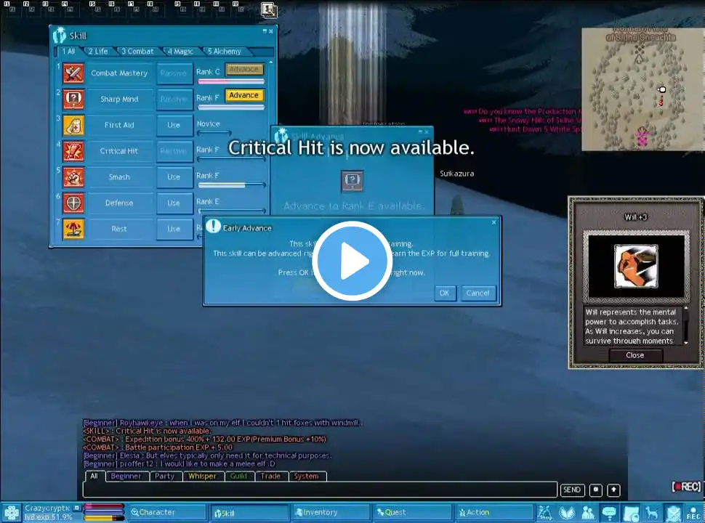Click the Combat Mastery Rank C progress bar
Screen dimensions: 705x523
[x=231, y=81]
